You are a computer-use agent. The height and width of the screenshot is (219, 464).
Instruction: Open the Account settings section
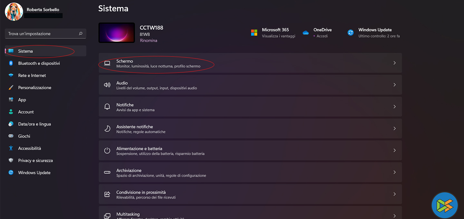click(x=26, y=112)
